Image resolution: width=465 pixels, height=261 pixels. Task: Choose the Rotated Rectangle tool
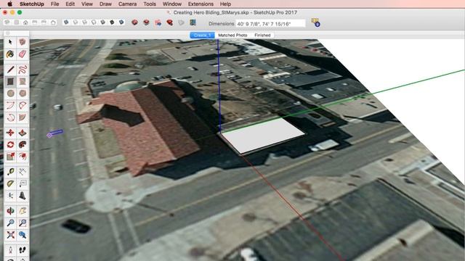coord(23,81)
